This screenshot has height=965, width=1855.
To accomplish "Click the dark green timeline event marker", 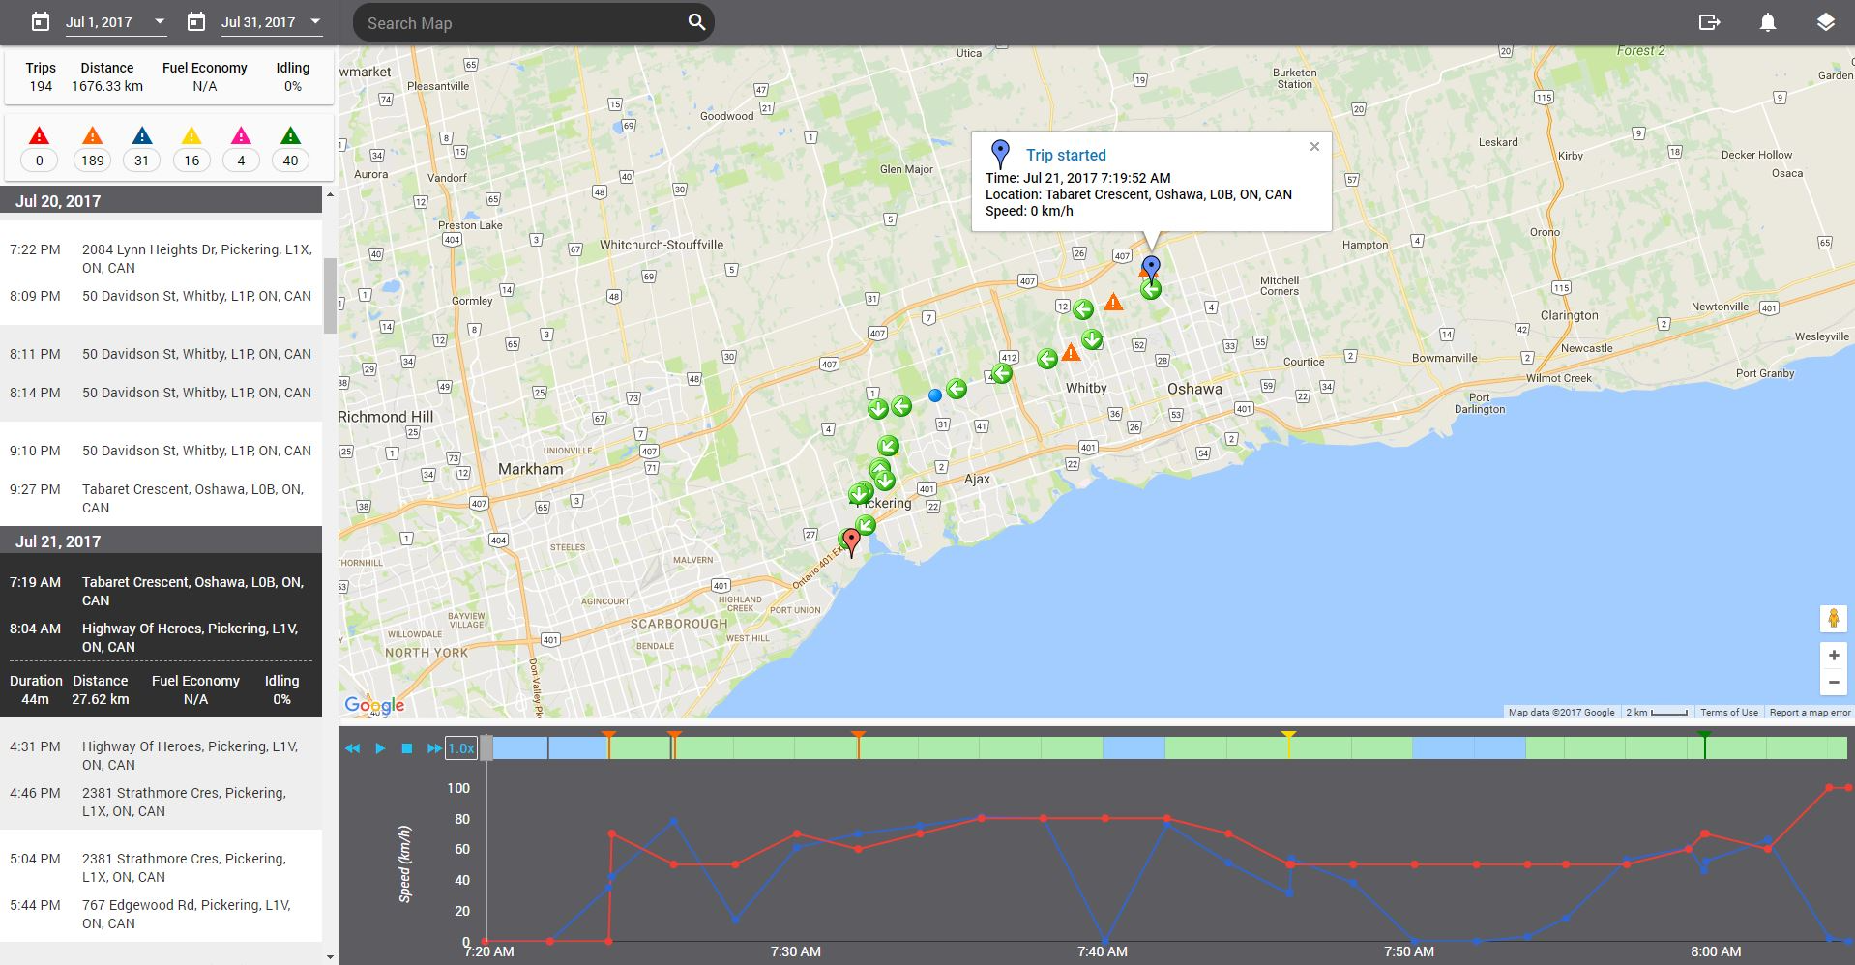I will tap(1705, 744).
